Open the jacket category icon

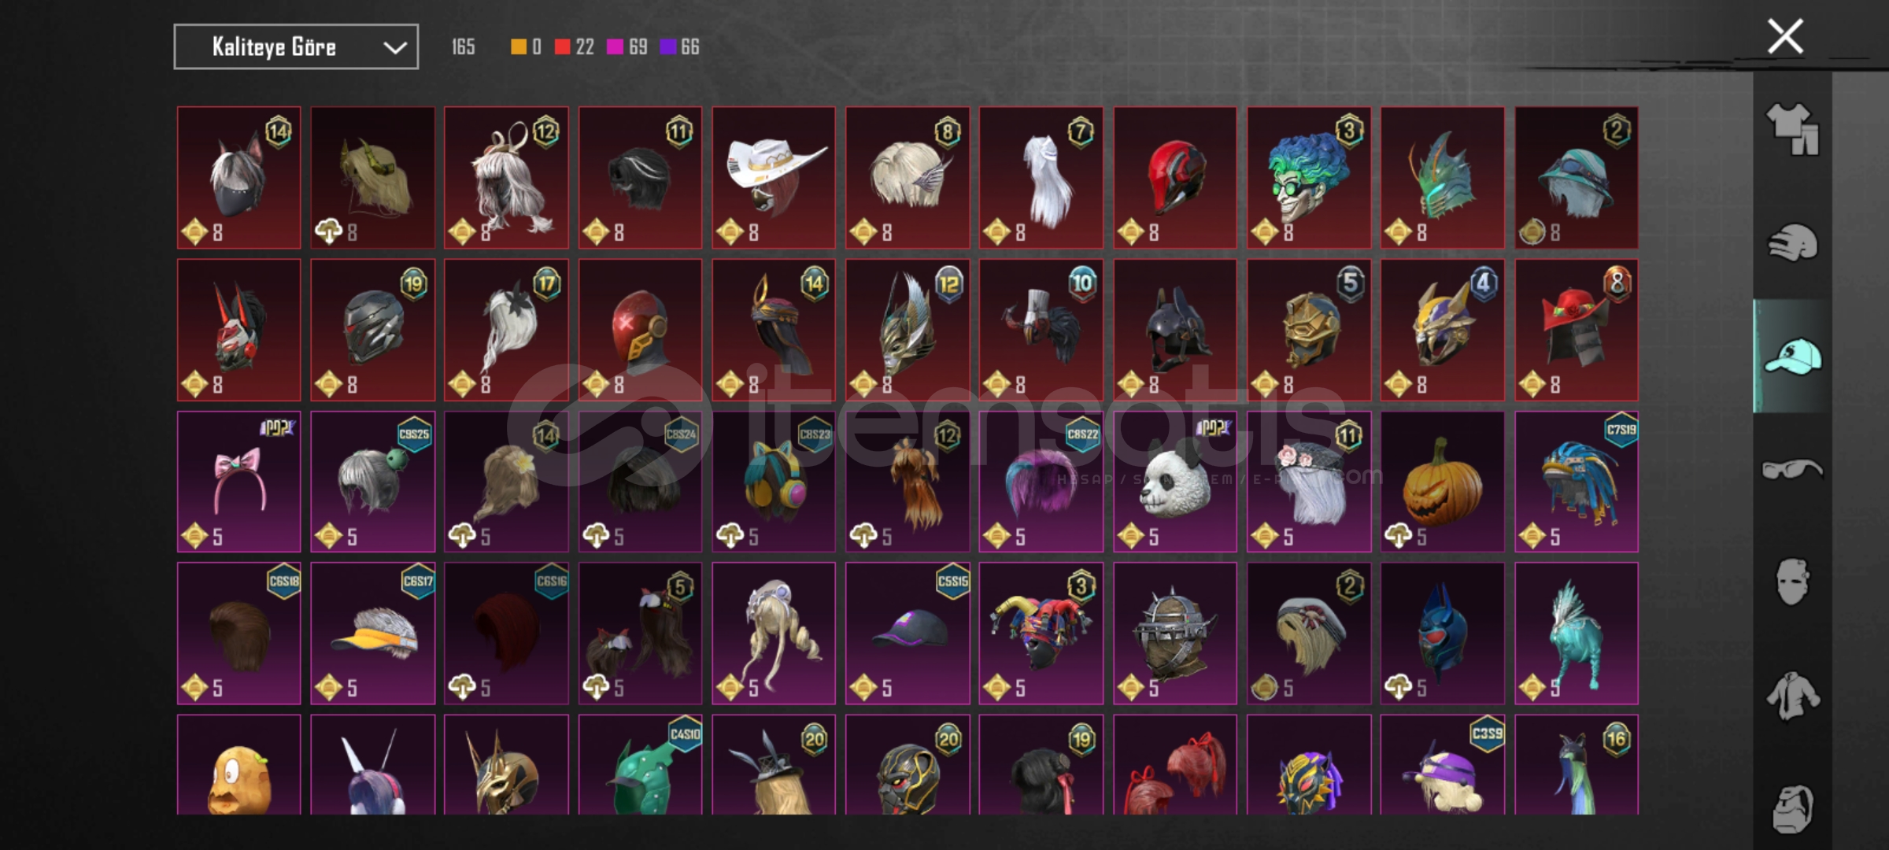(x=1792, y=696)
